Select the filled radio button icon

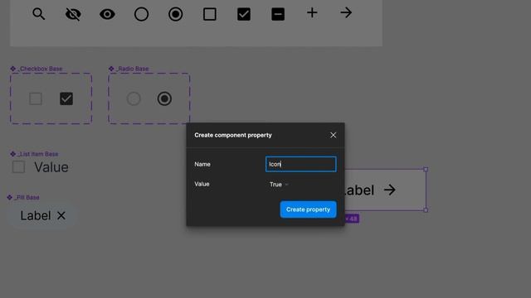pyautogui.click(x=175, y=14)
